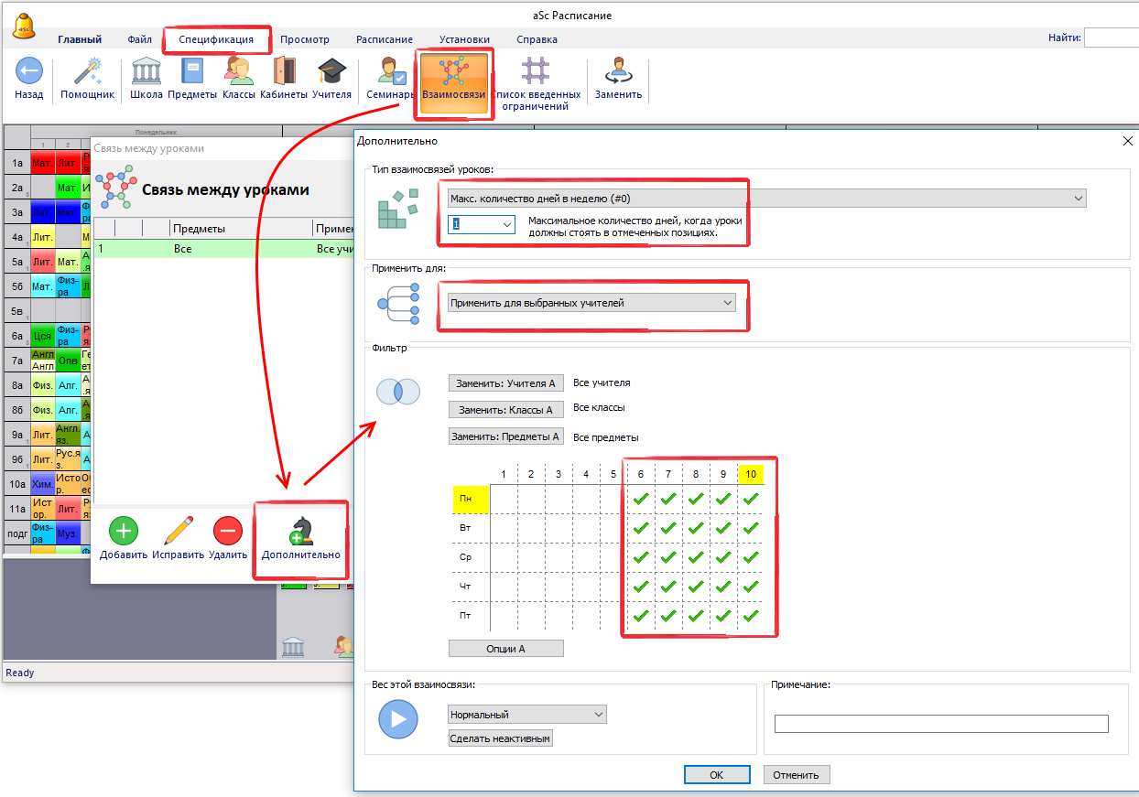The height and width of the screenshot is (797, 1139).
Task: Open Предметы book icon
Action: 192,71
